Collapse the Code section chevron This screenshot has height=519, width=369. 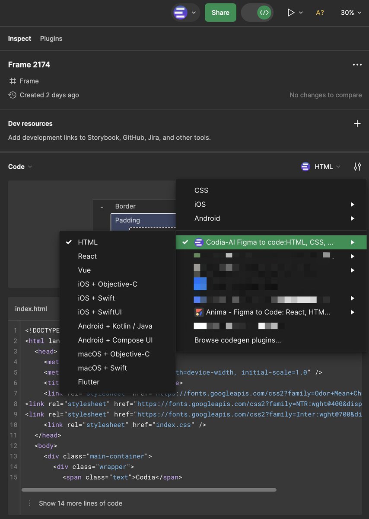(30, 167)
